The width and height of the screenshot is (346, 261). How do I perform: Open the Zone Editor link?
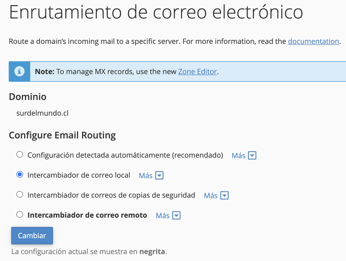coord(197,72)
